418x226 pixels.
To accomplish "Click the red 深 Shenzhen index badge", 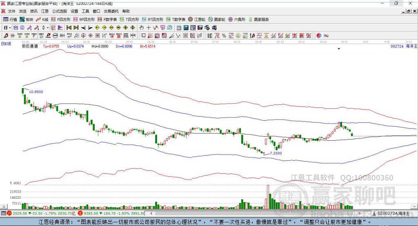I will pos(80,213).
